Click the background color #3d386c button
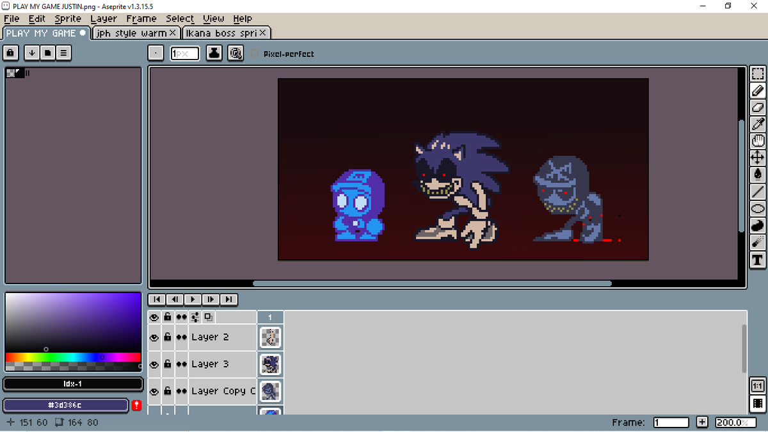This screenshot has width=768, height=432. [66, 405]
